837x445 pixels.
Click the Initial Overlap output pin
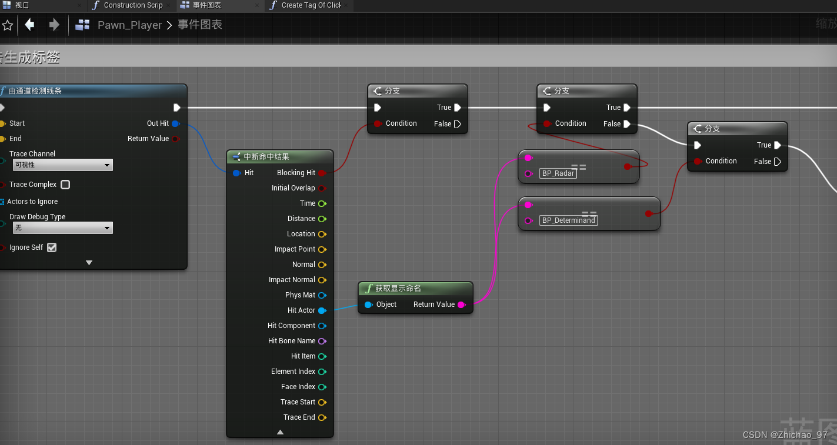point(322,188)
